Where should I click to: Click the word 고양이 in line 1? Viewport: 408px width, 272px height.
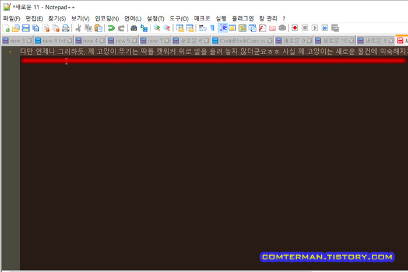coord(107,51)
